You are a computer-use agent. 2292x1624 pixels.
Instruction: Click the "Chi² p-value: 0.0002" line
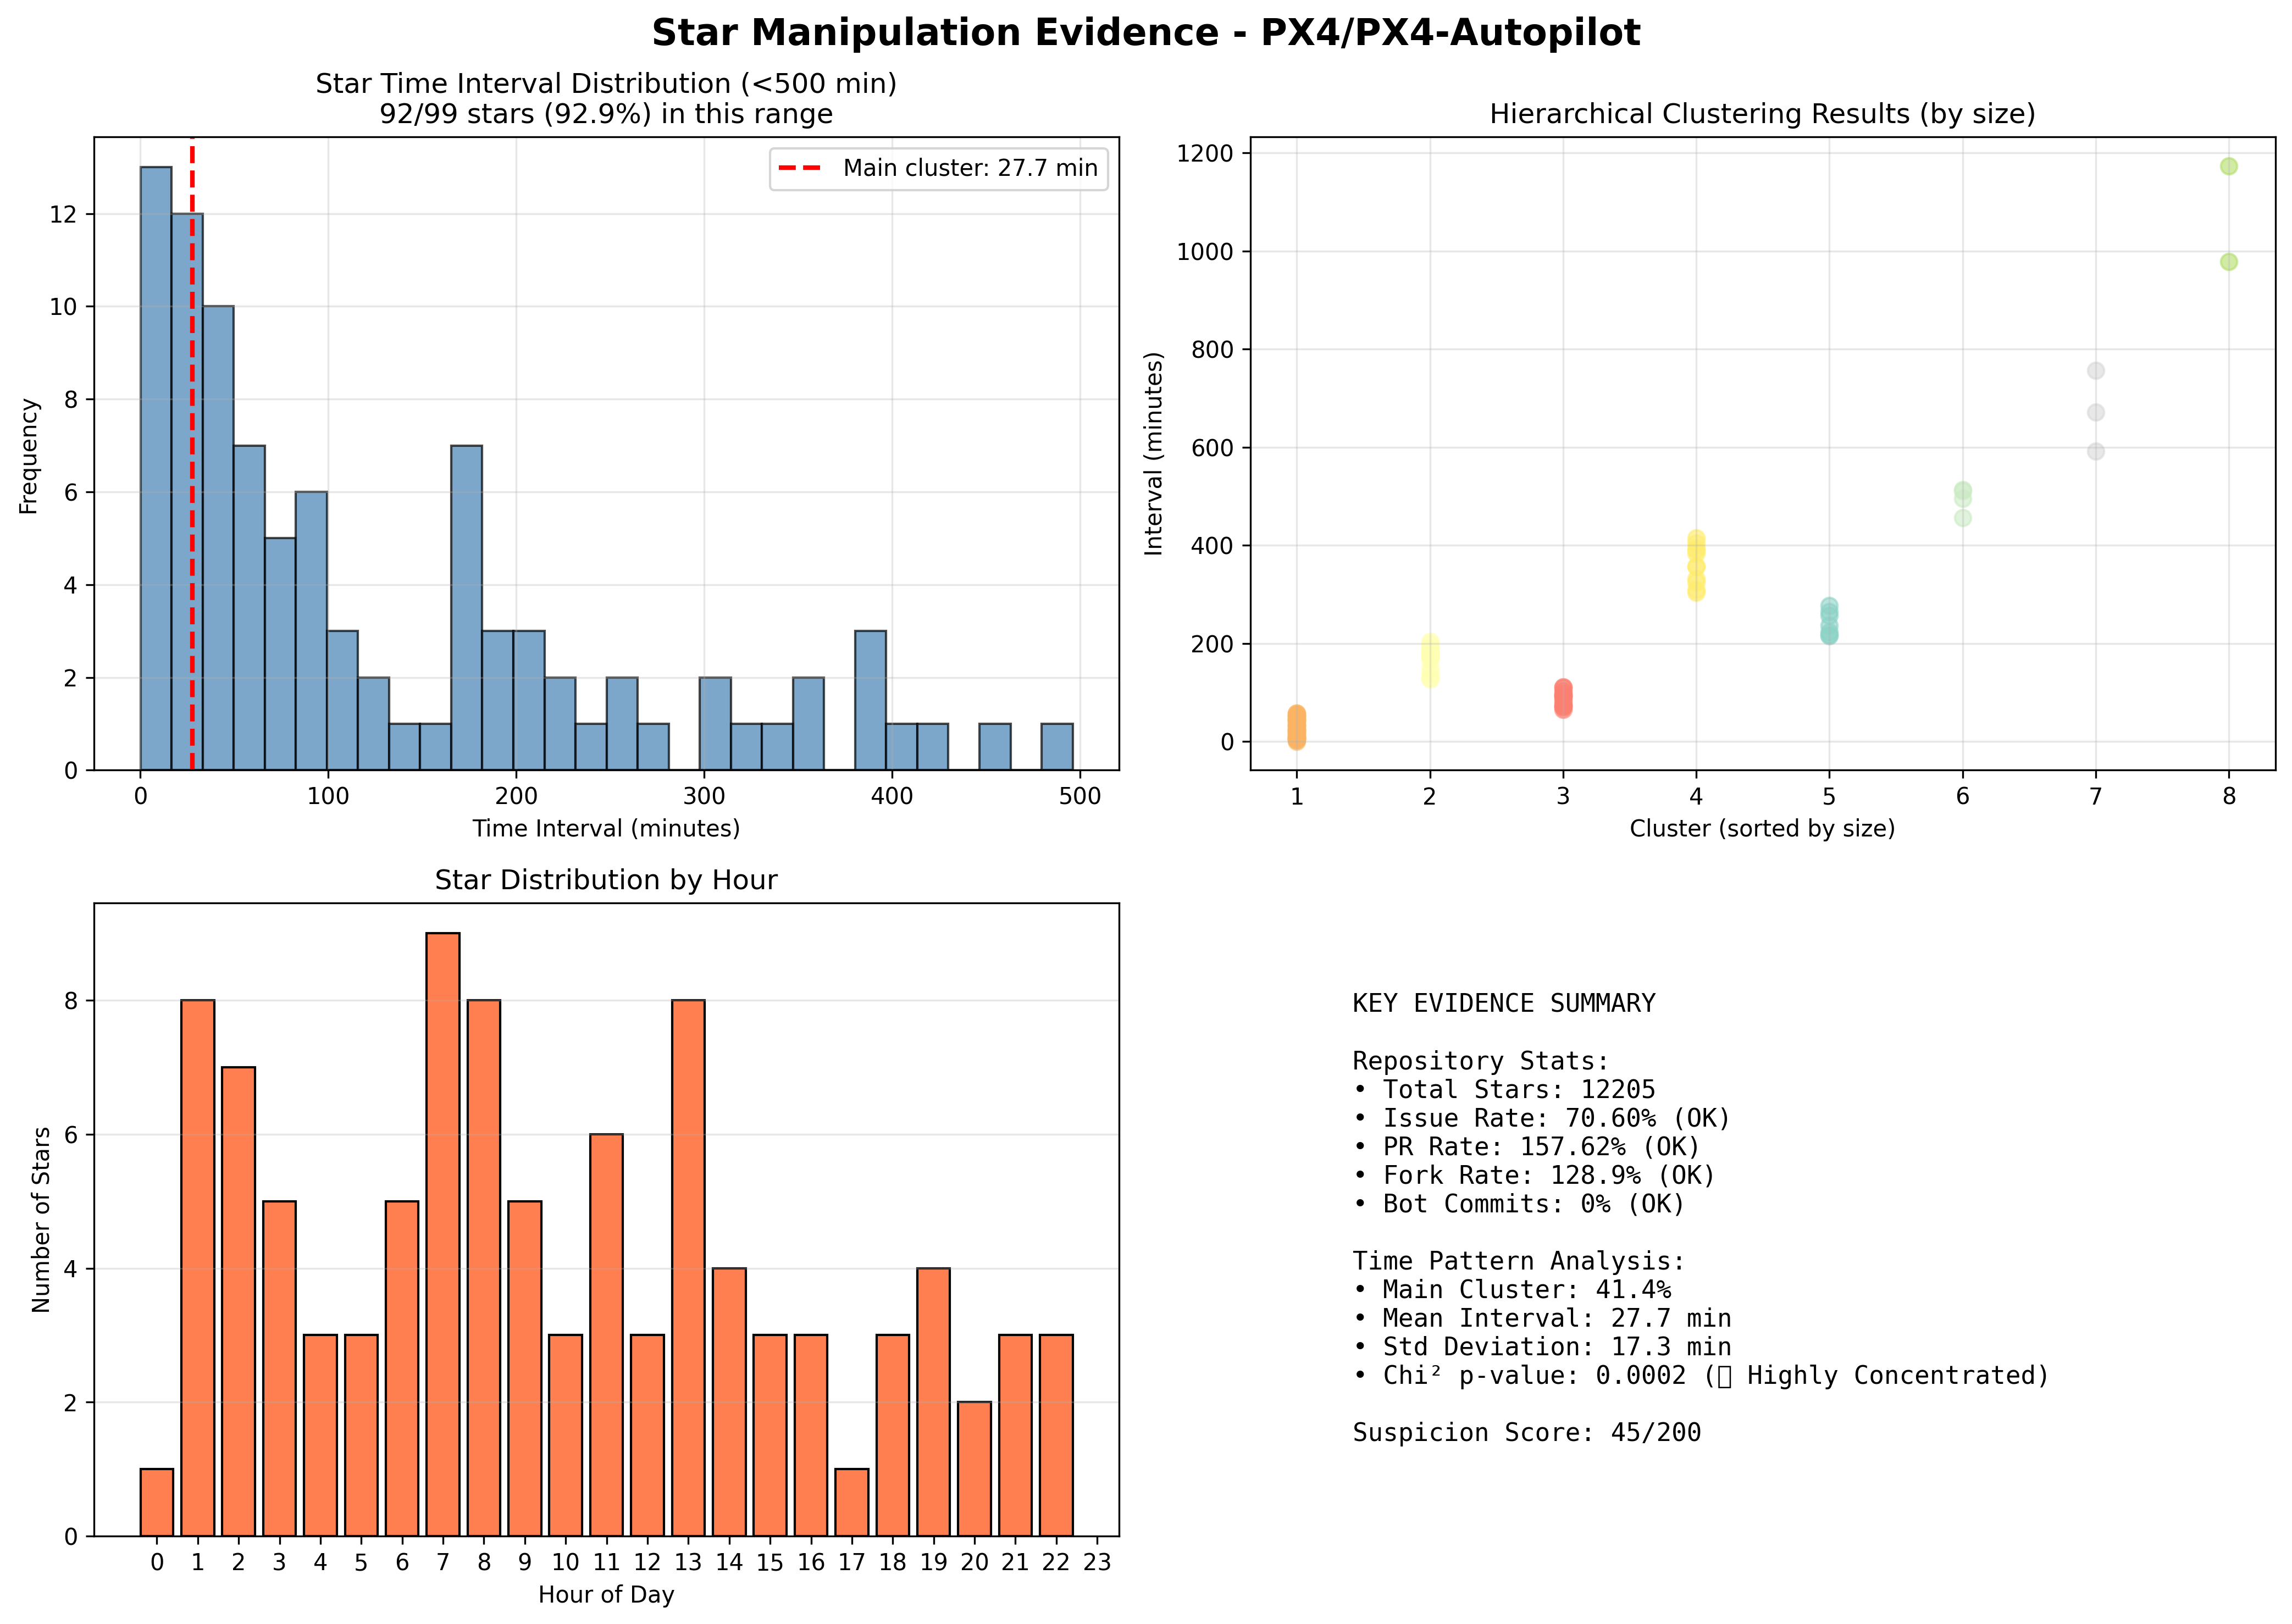[1701, 1376]
